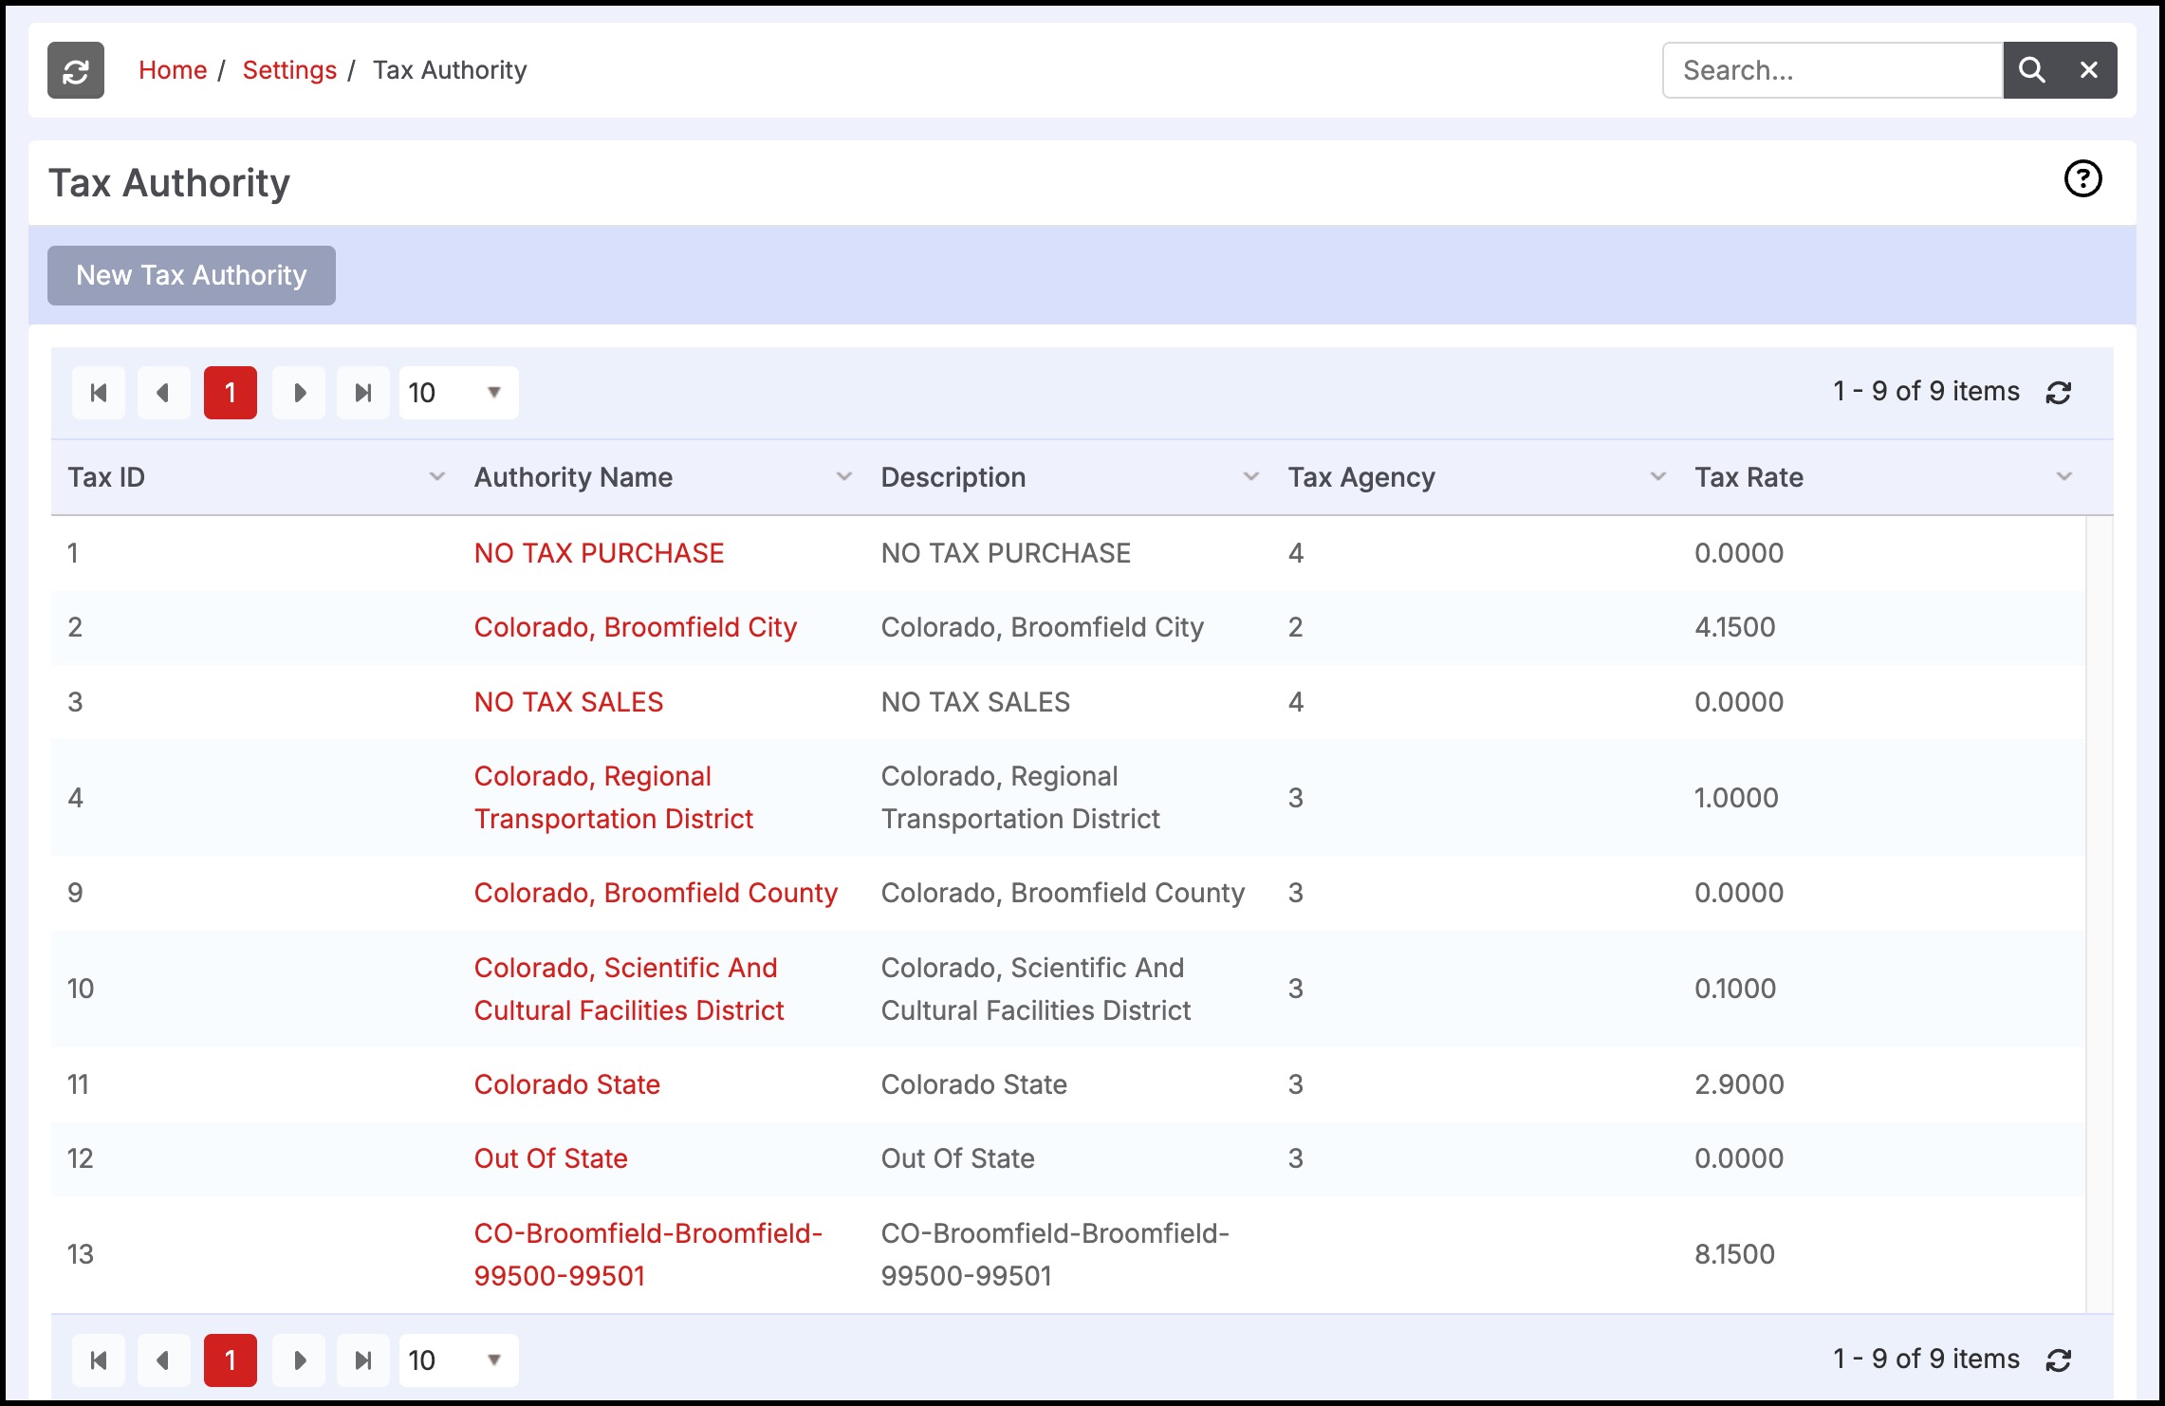Image resolution: width=2165 pixels, height=1406 pixels.
Task: Click into the Search input field
Action: click(1832, 70)
